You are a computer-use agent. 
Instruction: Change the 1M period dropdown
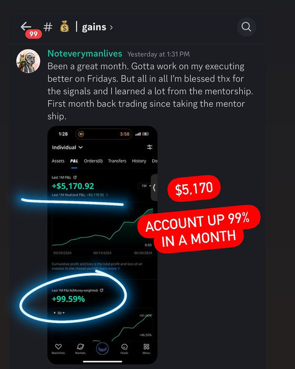[145, 186]
